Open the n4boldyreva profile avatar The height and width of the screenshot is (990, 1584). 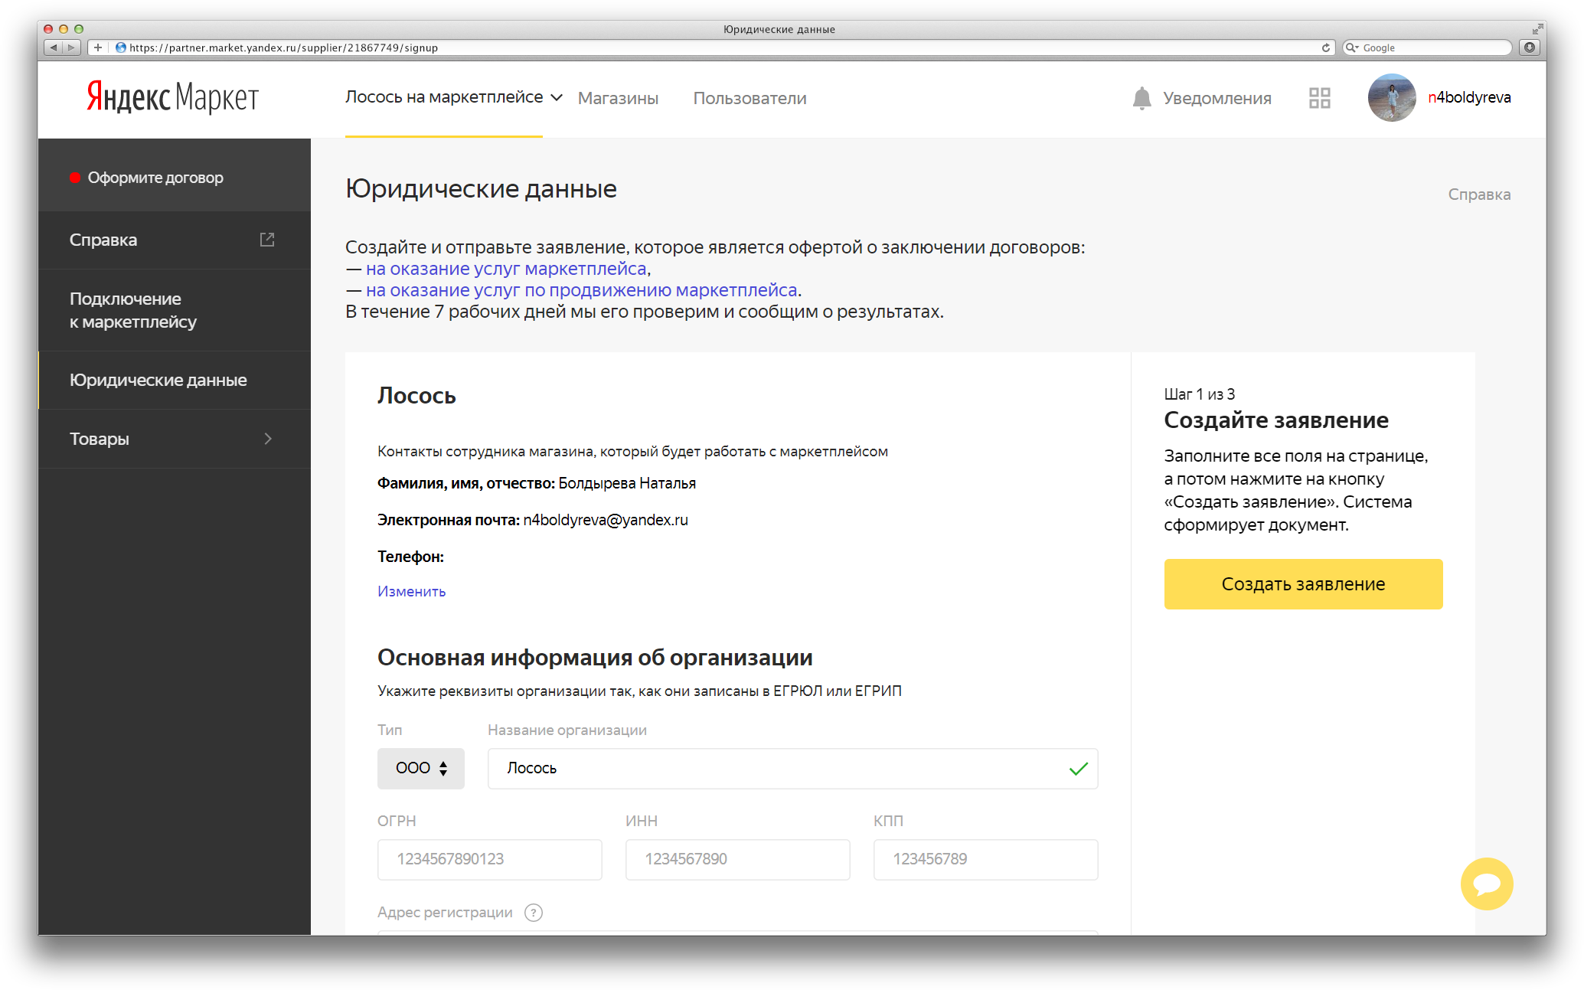(1391, 98)
